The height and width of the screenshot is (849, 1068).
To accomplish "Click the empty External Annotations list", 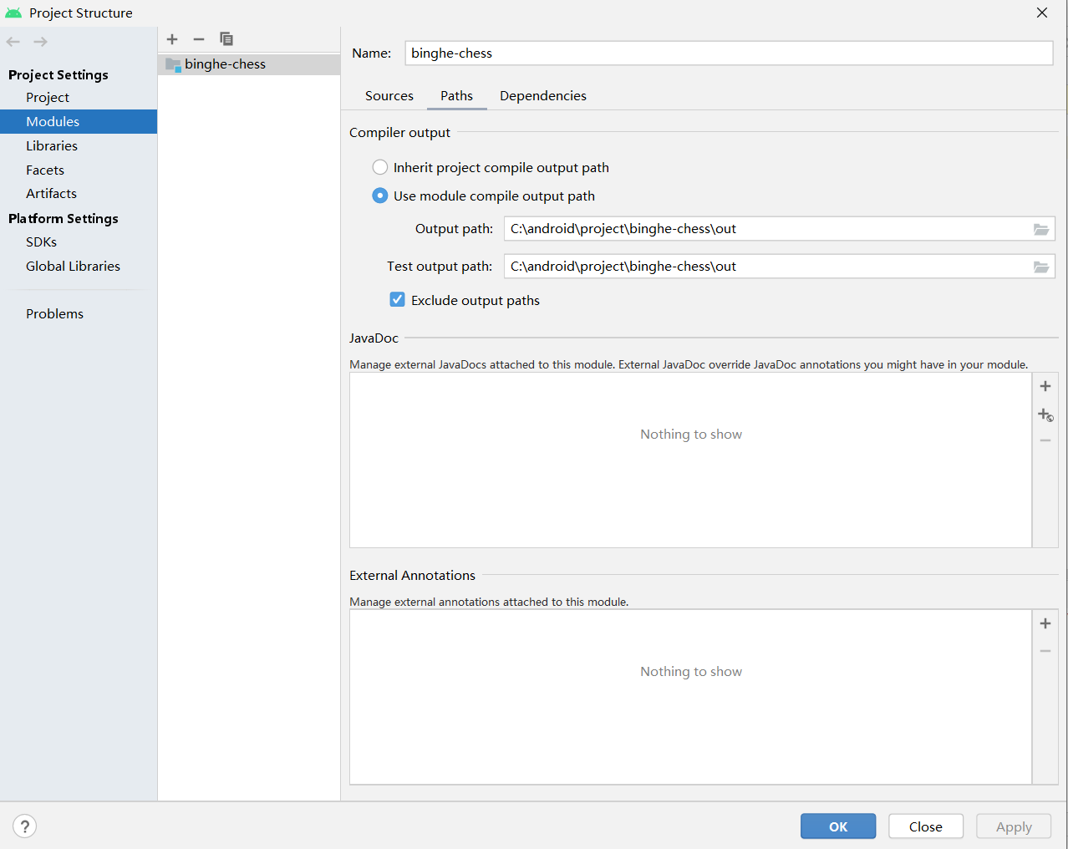I will [x=691, y=697].
